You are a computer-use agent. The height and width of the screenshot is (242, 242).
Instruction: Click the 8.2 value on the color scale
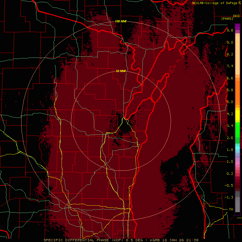pos(230,54)
